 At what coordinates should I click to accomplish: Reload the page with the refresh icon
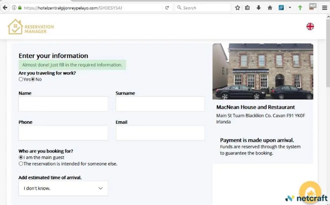(x=167, y=7)
